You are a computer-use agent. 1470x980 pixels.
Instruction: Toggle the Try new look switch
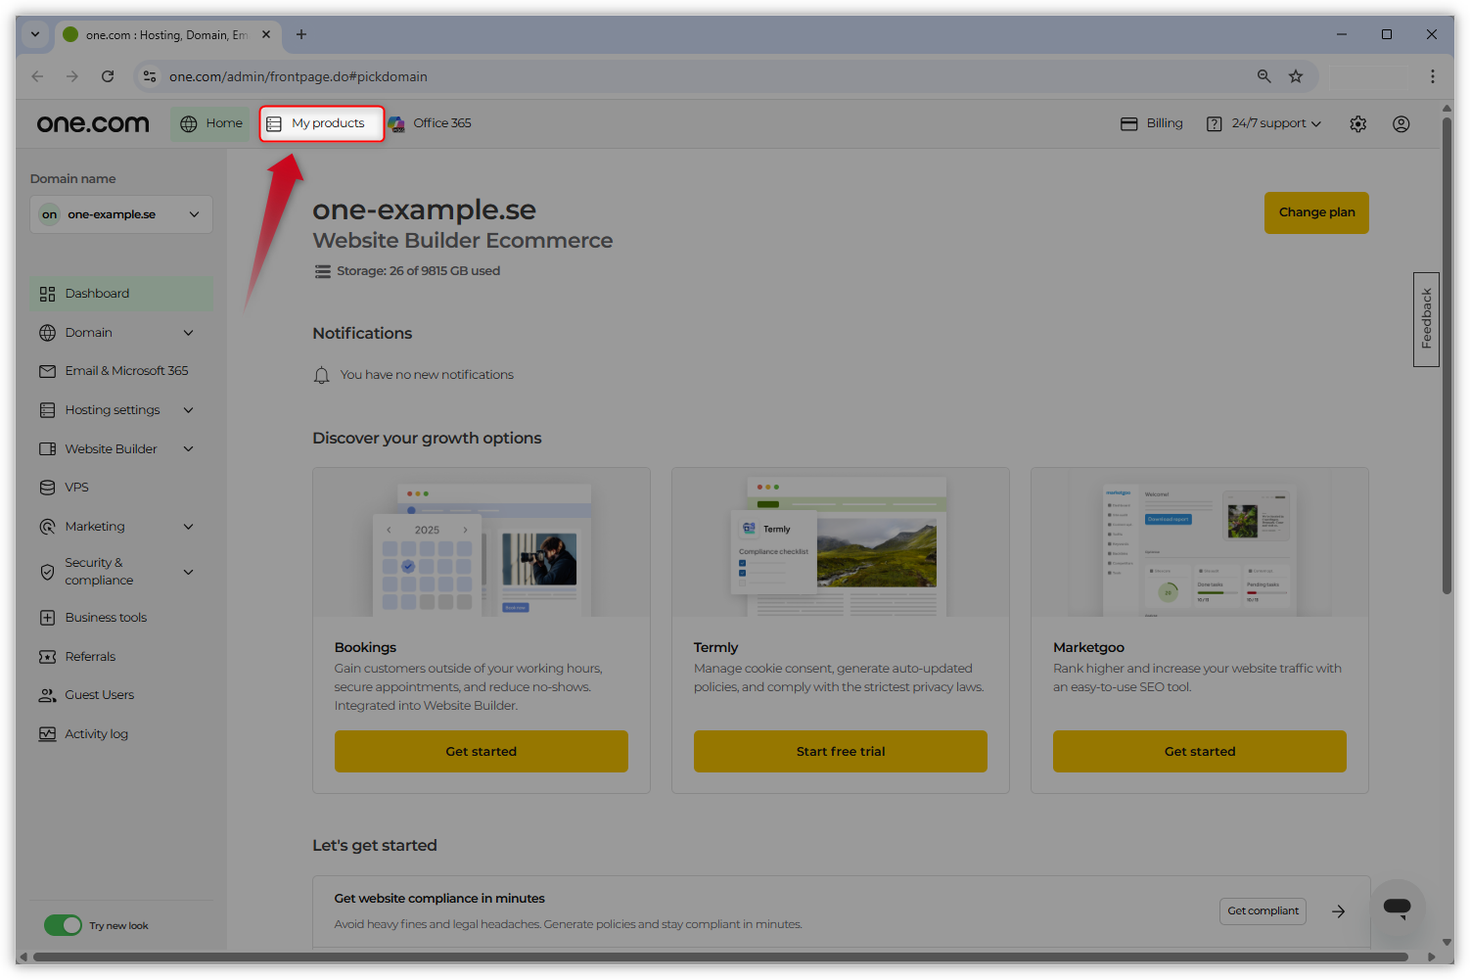tap(64, 925)
